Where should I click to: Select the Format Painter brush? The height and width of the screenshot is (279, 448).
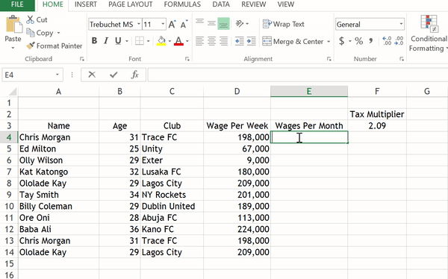coord(31,46)
